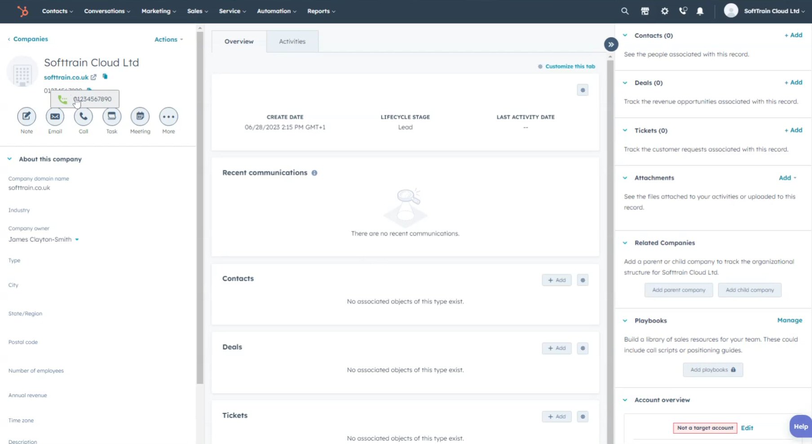Open the More actions ellipsis button
The width and height of the screenshot is (812, 444).
[168, 117]
